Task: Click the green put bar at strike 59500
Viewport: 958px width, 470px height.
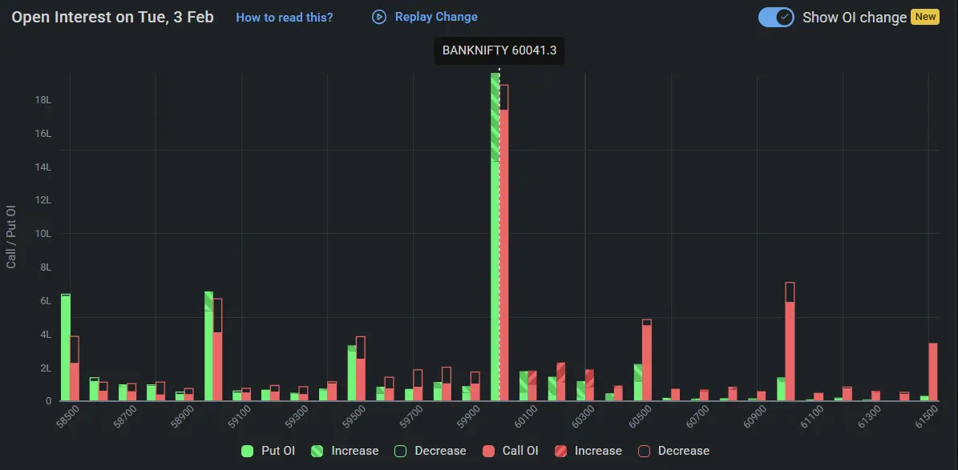Action: pos(352,373)
